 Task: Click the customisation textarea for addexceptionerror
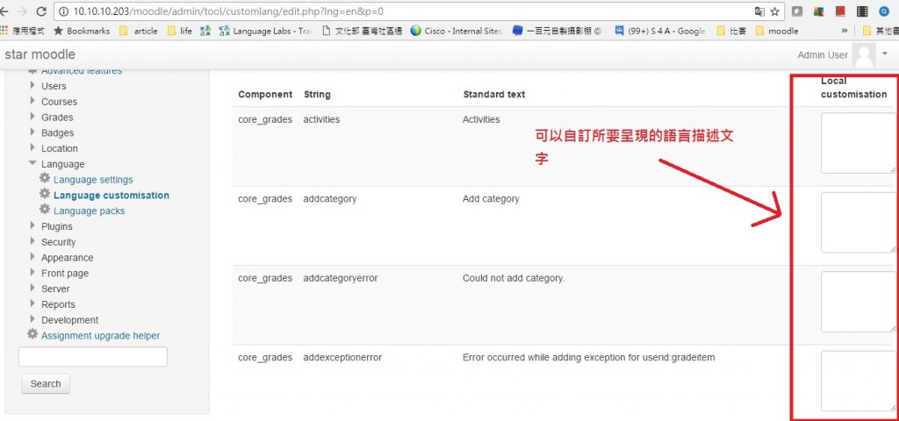click(858, 381)
